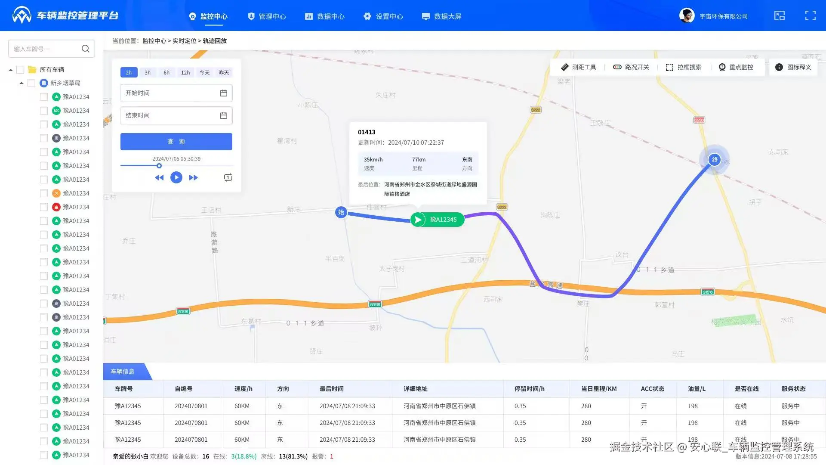Click the red alarm status vehicle icon
The height and width of the screenshot is (465, 826).
coord(56,207)
